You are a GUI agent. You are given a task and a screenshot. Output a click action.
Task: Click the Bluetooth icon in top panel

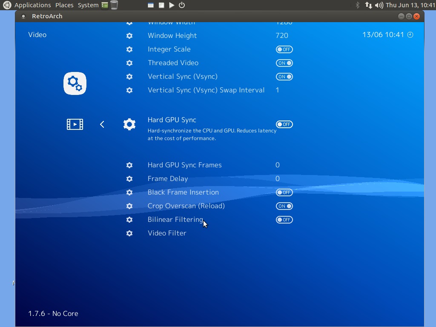[358, 5]
